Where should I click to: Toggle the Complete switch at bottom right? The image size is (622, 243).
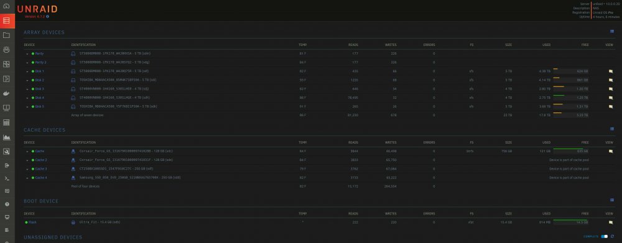[x=605, y=236]
